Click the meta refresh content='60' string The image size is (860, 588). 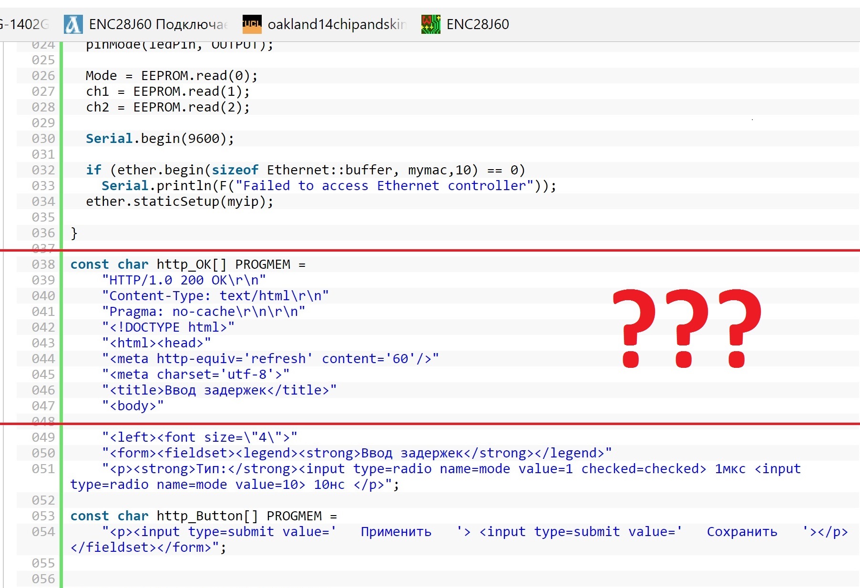coord(270,359)
